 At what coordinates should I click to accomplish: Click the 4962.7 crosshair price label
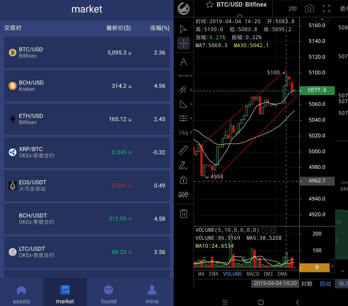(x=317, y=181)
